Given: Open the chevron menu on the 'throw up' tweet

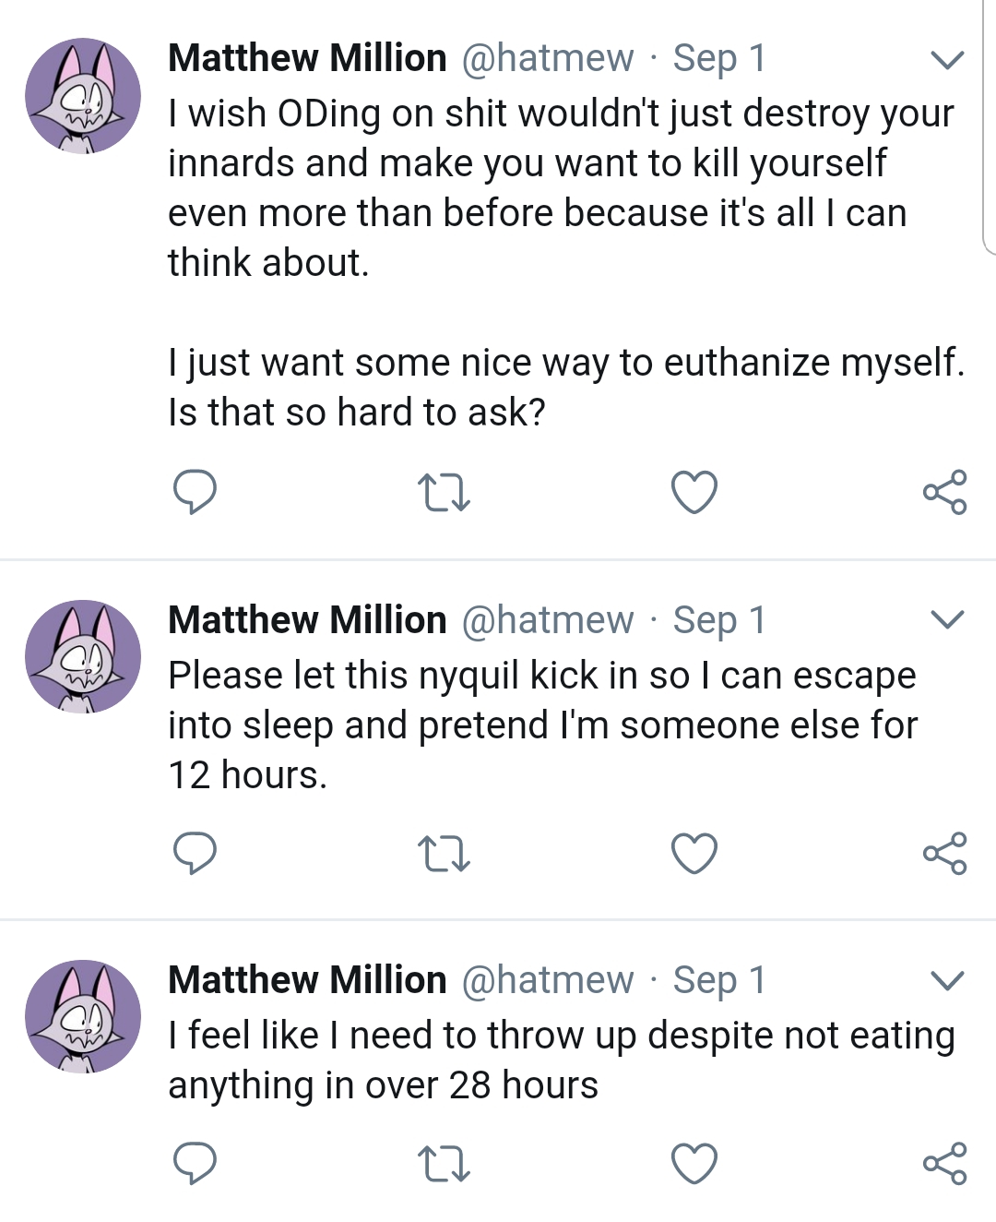Looking at the screenshot, I should pyautogui.click(x=947, y=979).
